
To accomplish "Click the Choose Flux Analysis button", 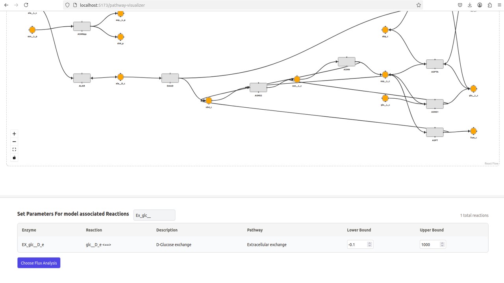I will pyautogui.click(x=39, y=263).
